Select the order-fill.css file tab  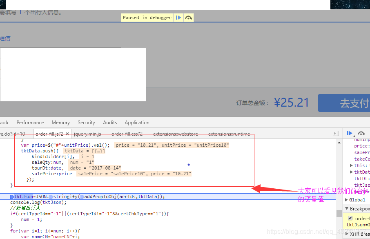[127, 134]
